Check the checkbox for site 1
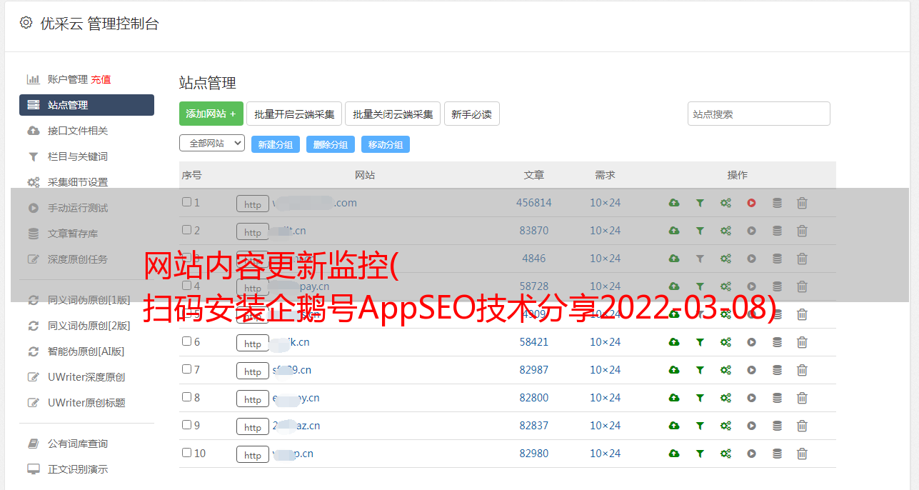Image resolution: width=919 pixels, height=490 pixels. (x=186, y=202)
